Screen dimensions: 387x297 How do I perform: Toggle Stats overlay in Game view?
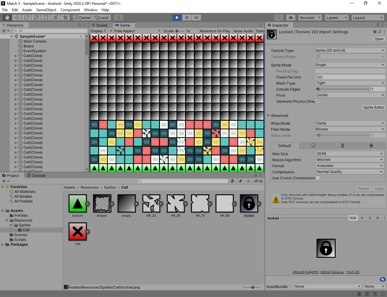(x=260, y=31)
